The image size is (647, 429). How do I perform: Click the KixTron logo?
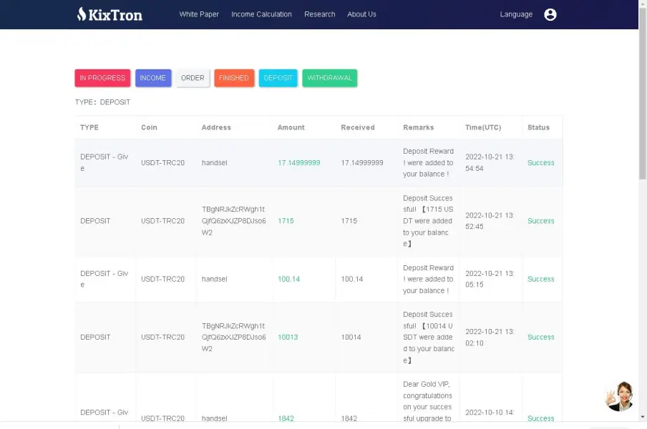tap(110, 14)
